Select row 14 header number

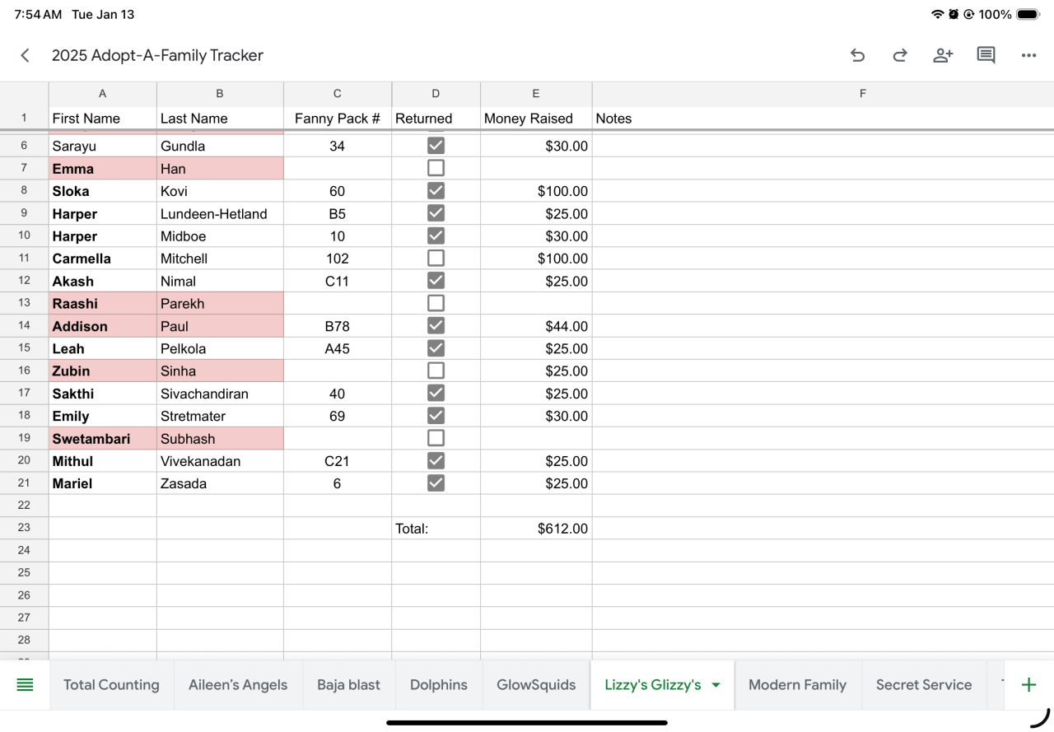tap(24, 326)
